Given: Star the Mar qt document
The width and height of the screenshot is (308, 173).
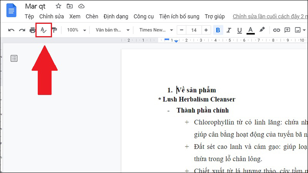Looking at the screenshot, I should [59, 6].
